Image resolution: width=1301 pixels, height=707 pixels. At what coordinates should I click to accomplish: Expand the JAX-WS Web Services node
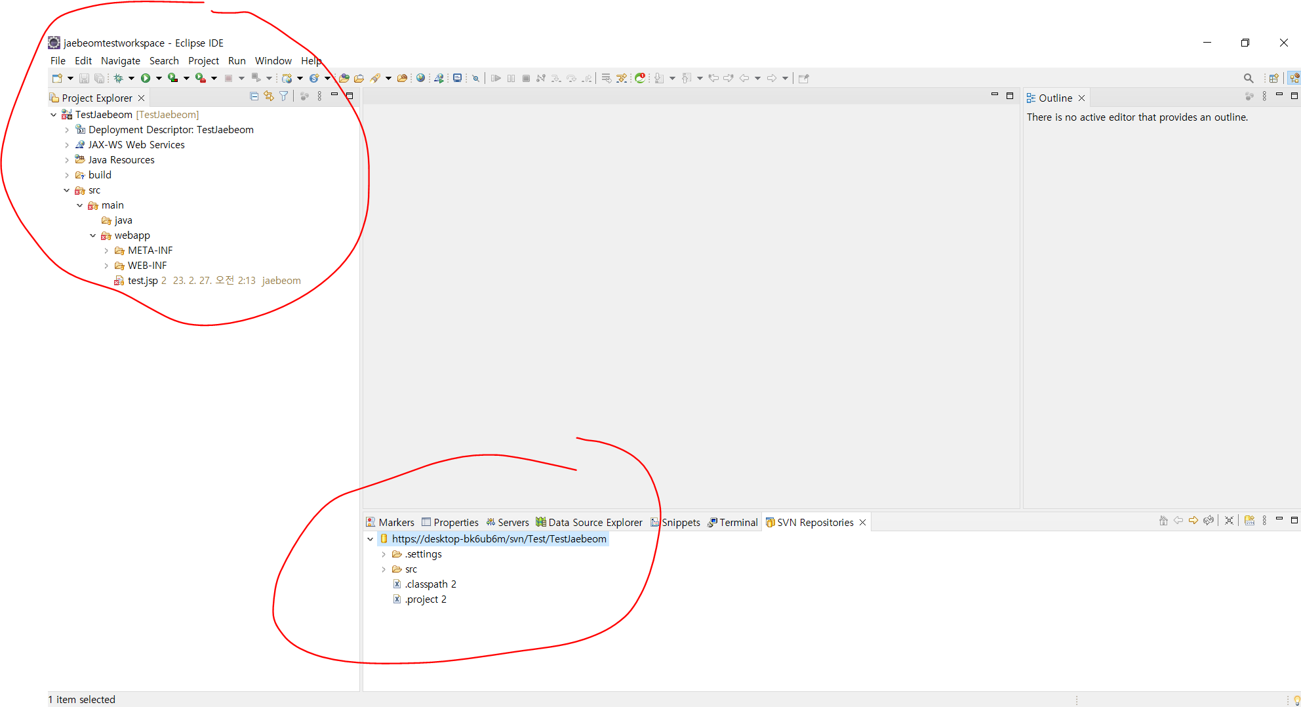pos(67,145)
